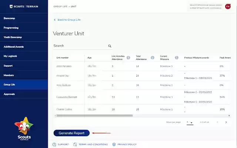Click the Generate Report button

(71, 133)
